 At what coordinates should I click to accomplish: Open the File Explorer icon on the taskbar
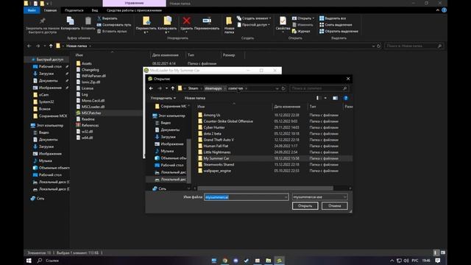[x=268, y=261]
